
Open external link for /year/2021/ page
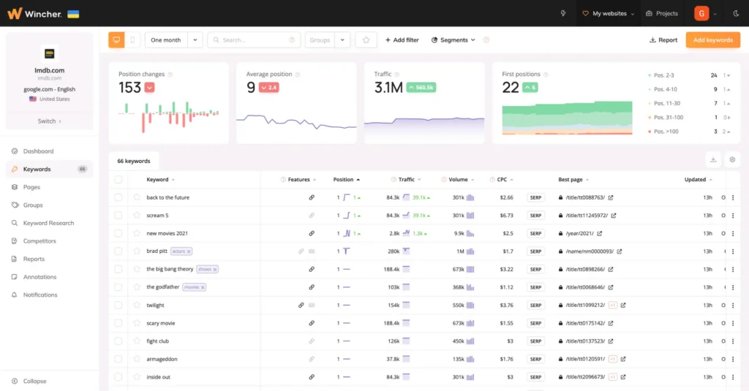pos(601,233)
